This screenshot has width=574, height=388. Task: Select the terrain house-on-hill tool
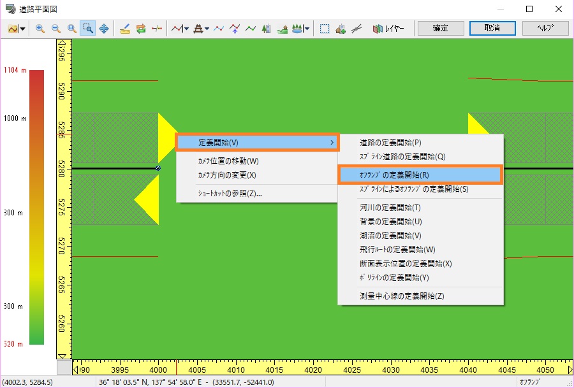[x=283, y=29]
